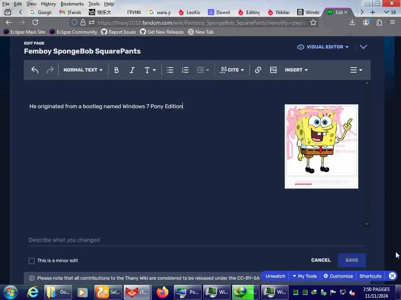Screen dimensions: 401x300
Task: Open the View menu
Action: [31, 4]
